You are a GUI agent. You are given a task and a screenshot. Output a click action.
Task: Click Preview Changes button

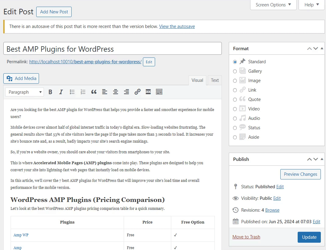coord(300,174)
